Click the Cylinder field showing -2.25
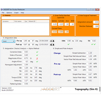The image size is (101, 101). click(x=61, y=24)
